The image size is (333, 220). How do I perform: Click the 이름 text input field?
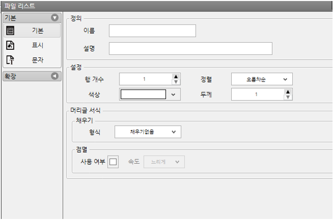pyautogui.click(x=152, y=31)
